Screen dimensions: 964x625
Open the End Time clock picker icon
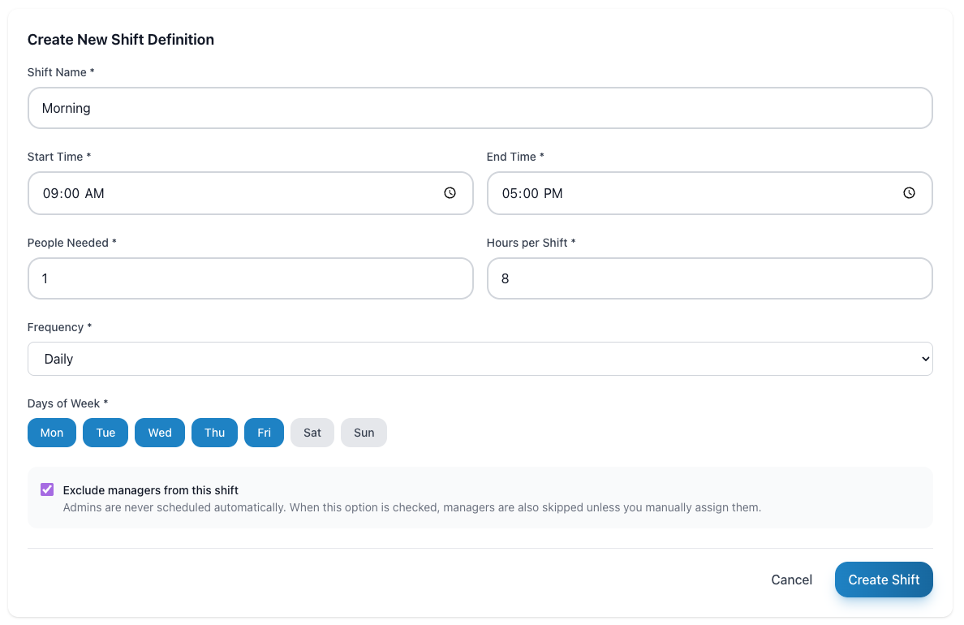click(909, 193)
